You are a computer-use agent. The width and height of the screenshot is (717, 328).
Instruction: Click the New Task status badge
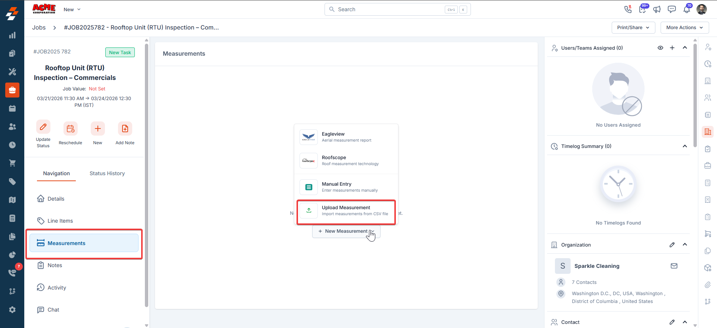[x=120, y=53]
